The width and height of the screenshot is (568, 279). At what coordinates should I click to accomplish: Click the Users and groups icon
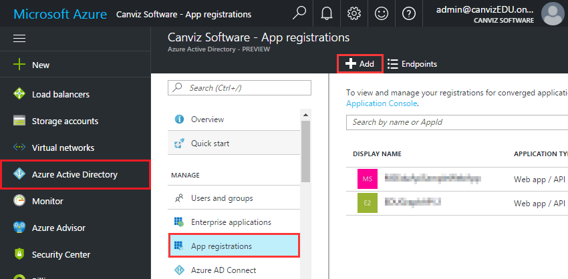[179, 198]
